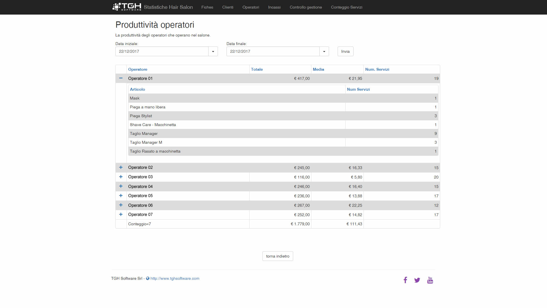Screen dimensions: 547x308
Task: Open the Data iniziale date dropdown
Action: click(213, 51)
